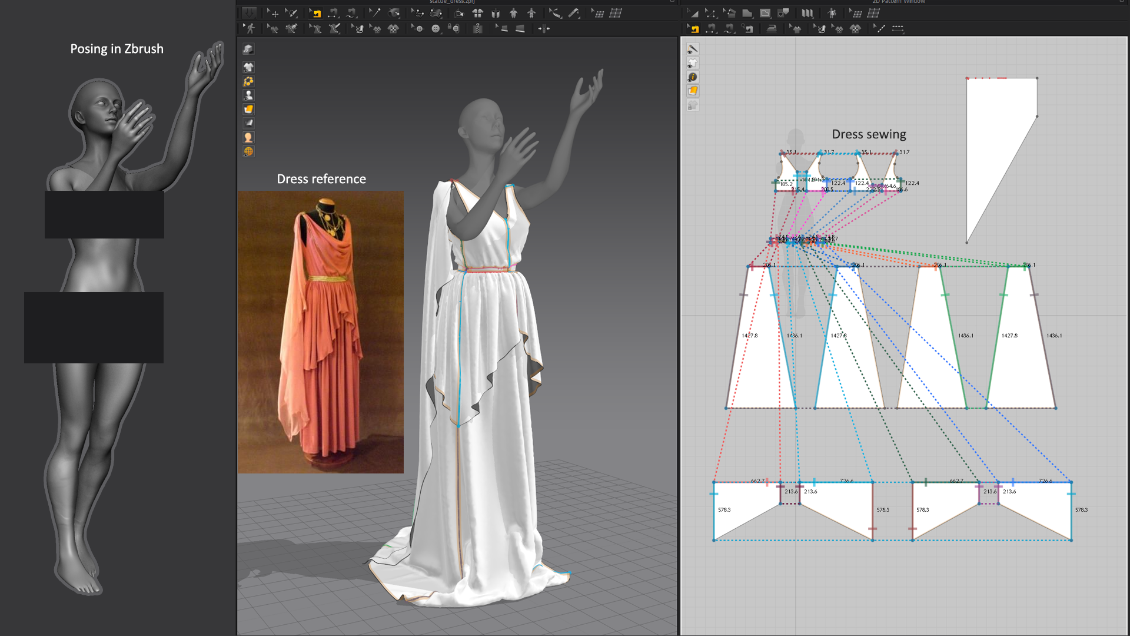1130x636 pixels.
Task: Select the Polygon pattern tool in 2D toolbar
Action: click(x=747, y=13)
